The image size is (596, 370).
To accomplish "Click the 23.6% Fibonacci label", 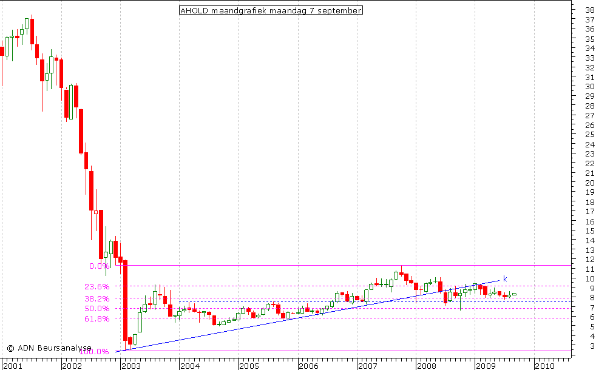I will (97, 286).
